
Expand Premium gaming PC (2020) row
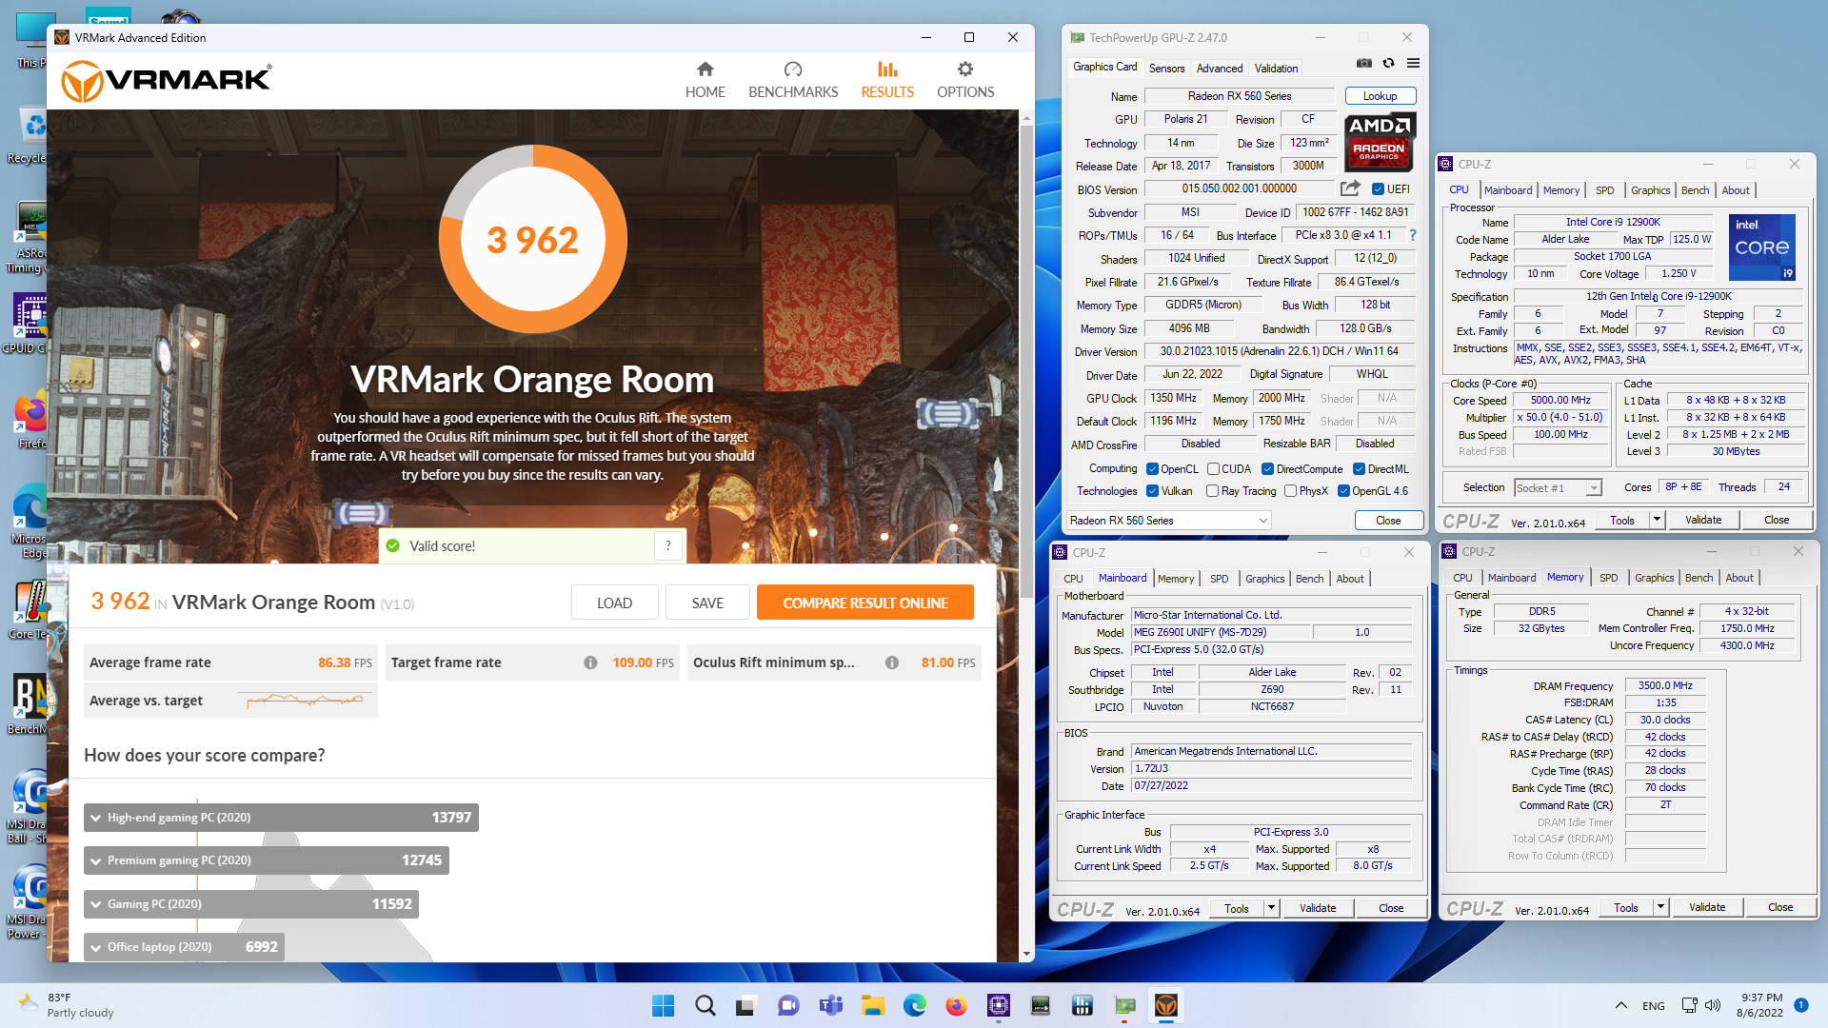267,860
